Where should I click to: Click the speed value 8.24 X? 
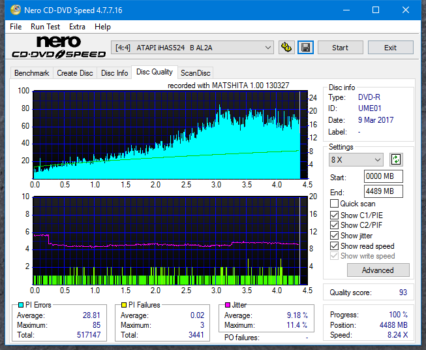tap(397, 335)
